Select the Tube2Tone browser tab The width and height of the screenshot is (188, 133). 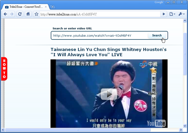click(x=25, y=7)
